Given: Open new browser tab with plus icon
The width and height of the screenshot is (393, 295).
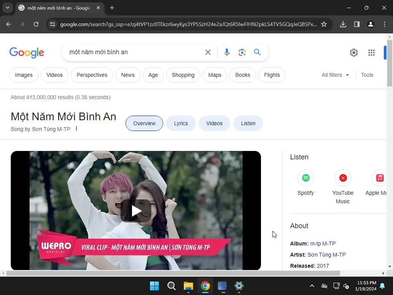Looking at the screenshot, I should click(x=112, y=8).
